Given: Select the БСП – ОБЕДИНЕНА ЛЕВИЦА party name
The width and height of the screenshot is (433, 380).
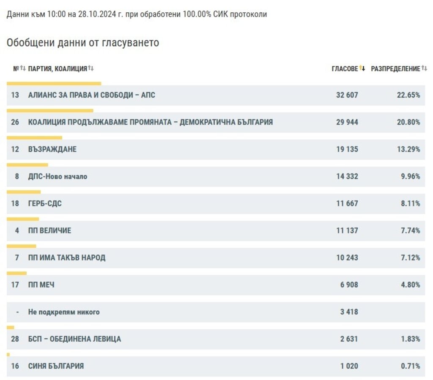Looking at the screenshot, I should click(74, 339).
